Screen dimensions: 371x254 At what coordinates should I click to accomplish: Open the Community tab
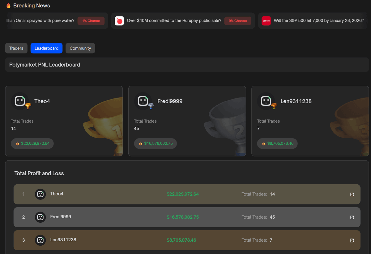[80, 48]
